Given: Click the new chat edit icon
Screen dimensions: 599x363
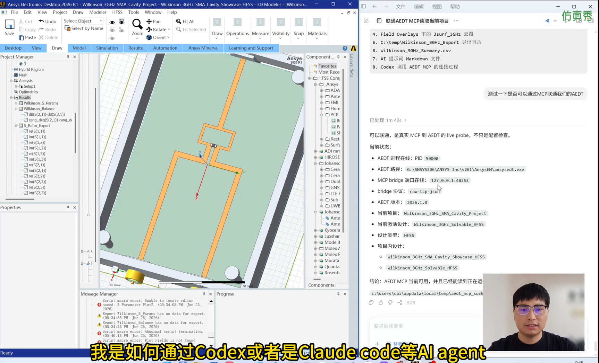Looking at the screenshot, I should click(366, 21).
